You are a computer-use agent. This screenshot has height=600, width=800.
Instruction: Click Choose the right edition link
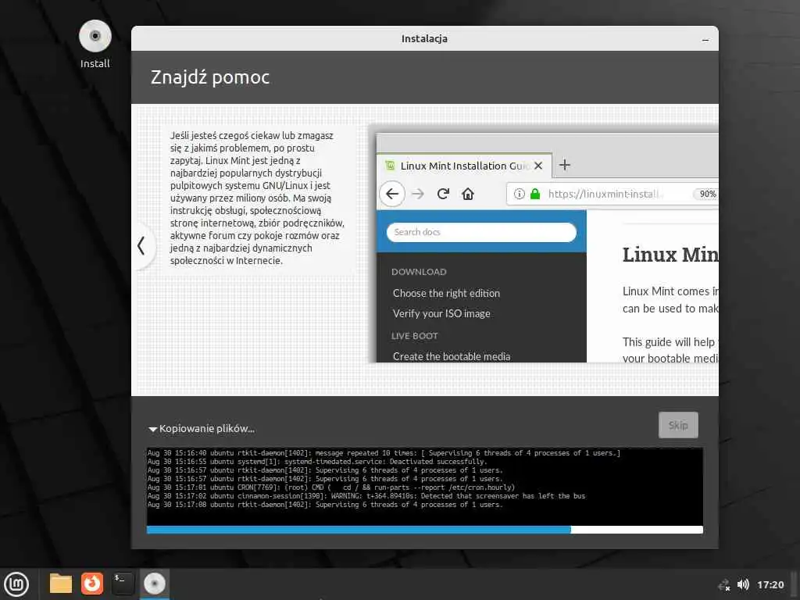(446, 294)
